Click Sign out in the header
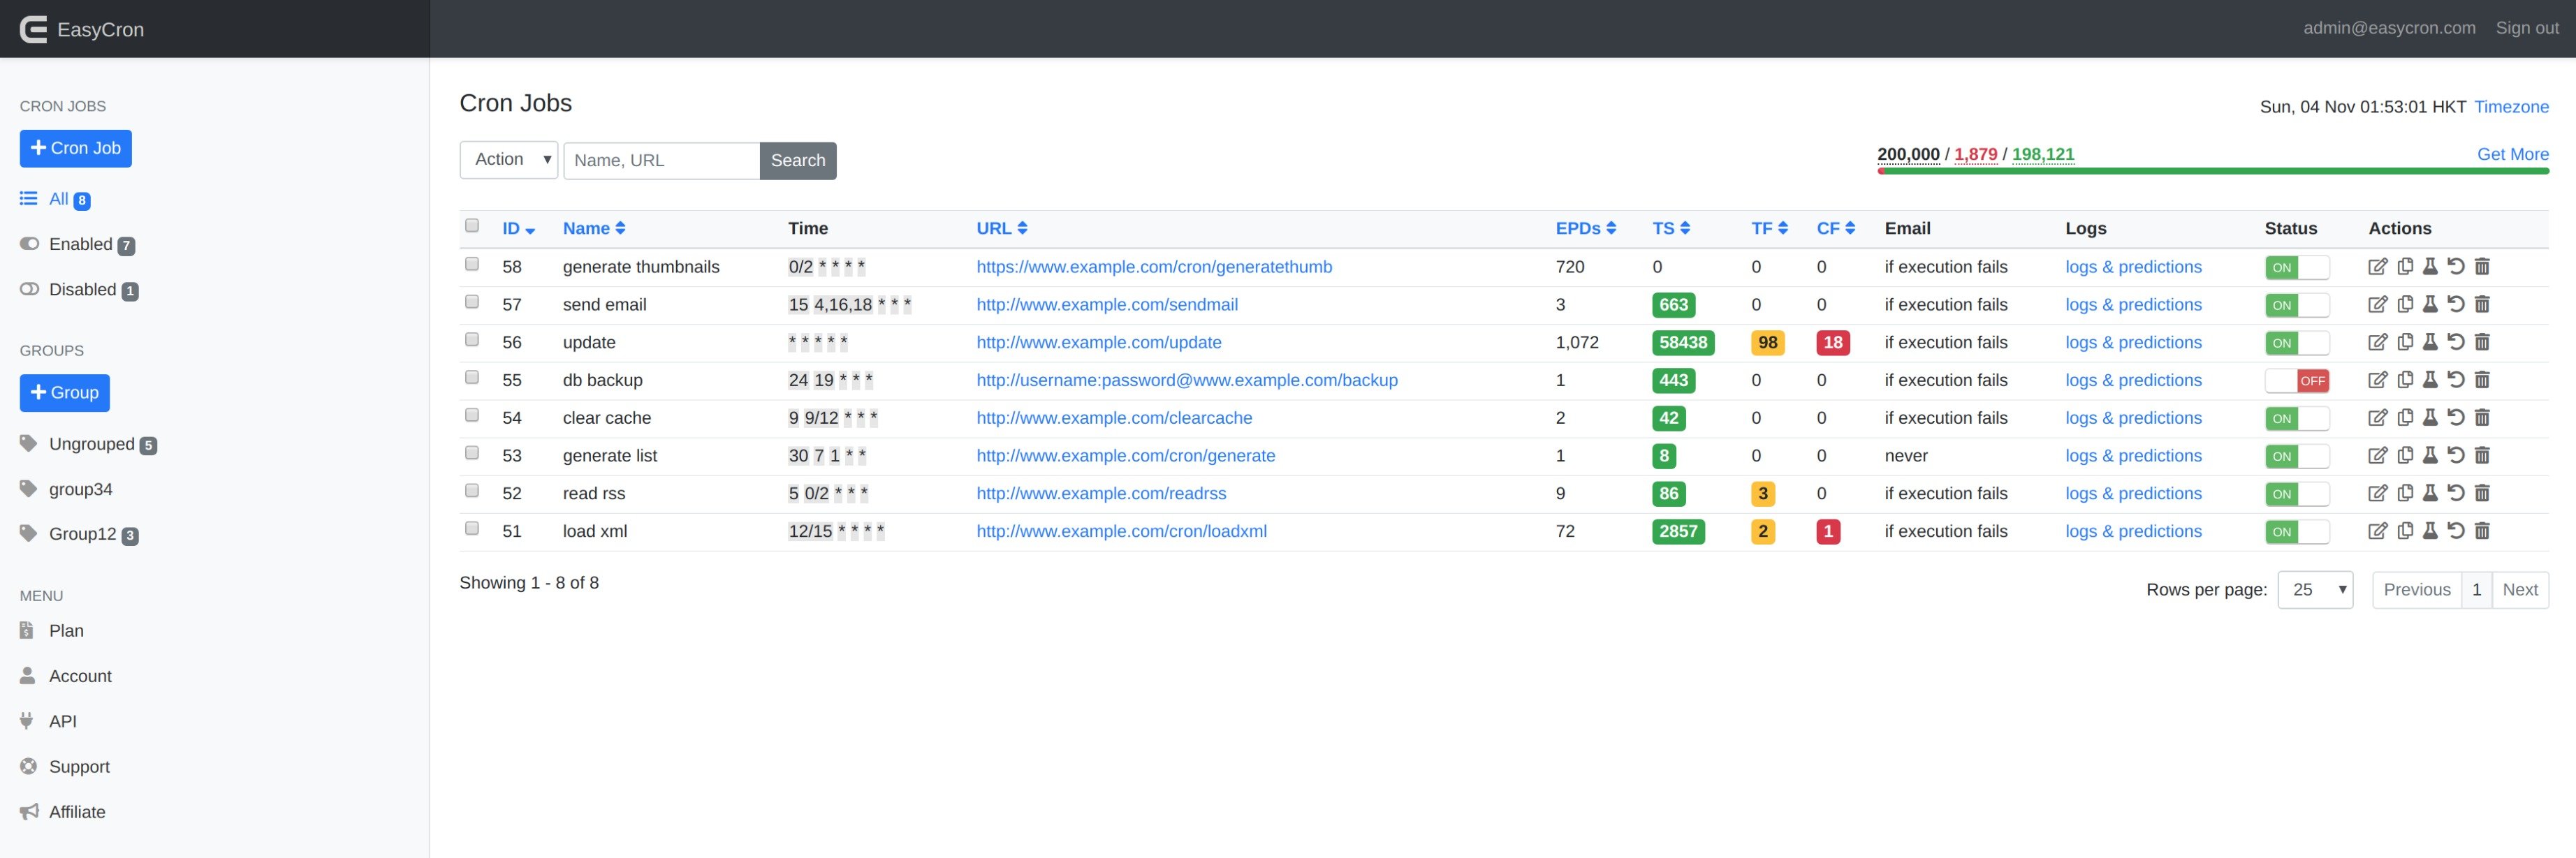 tap(2527, 28)
